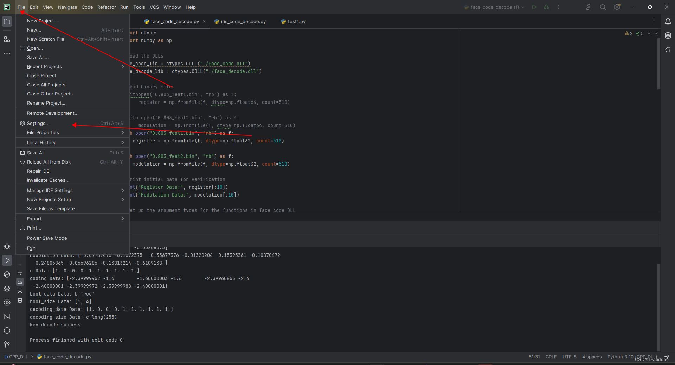Clear the run console with trash icon
This screenshot has height=365, width=675.
[x=20, y=300]
